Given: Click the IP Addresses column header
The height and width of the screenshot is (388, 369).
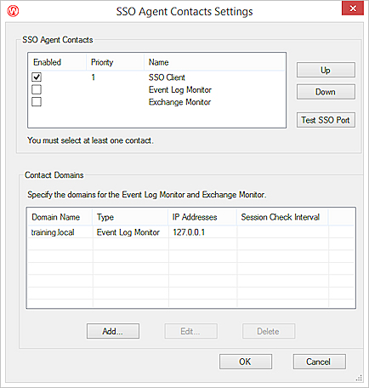Looking at the screenshot, I should 202,217.
